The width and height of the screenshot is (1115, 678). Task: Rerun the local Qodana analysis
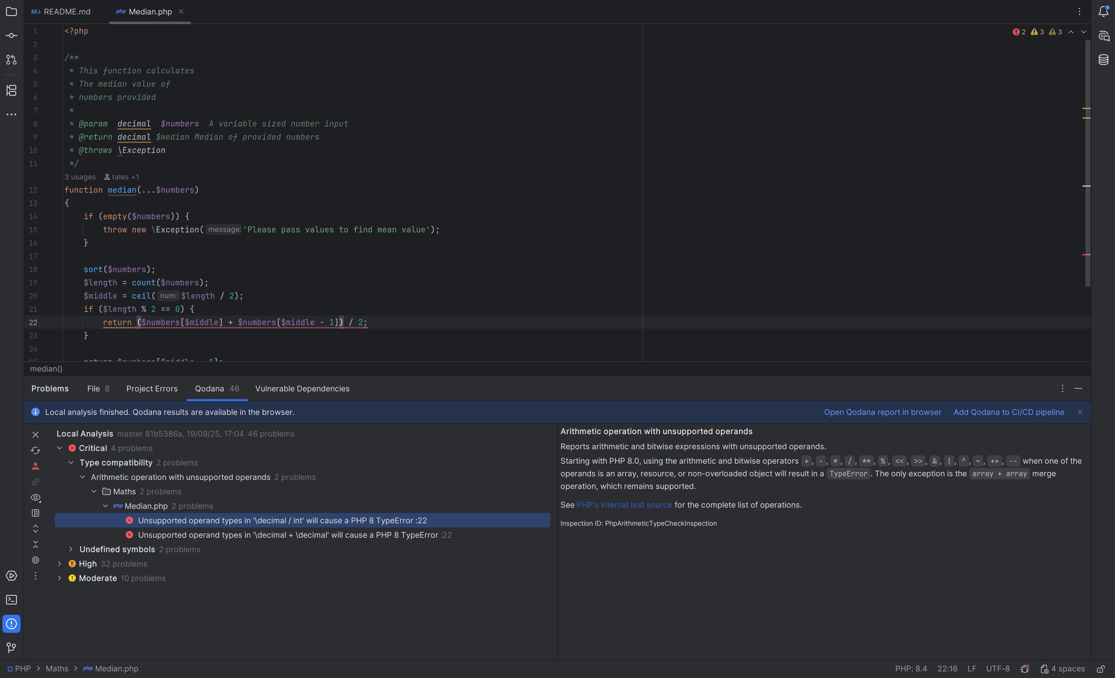point(35,450)
